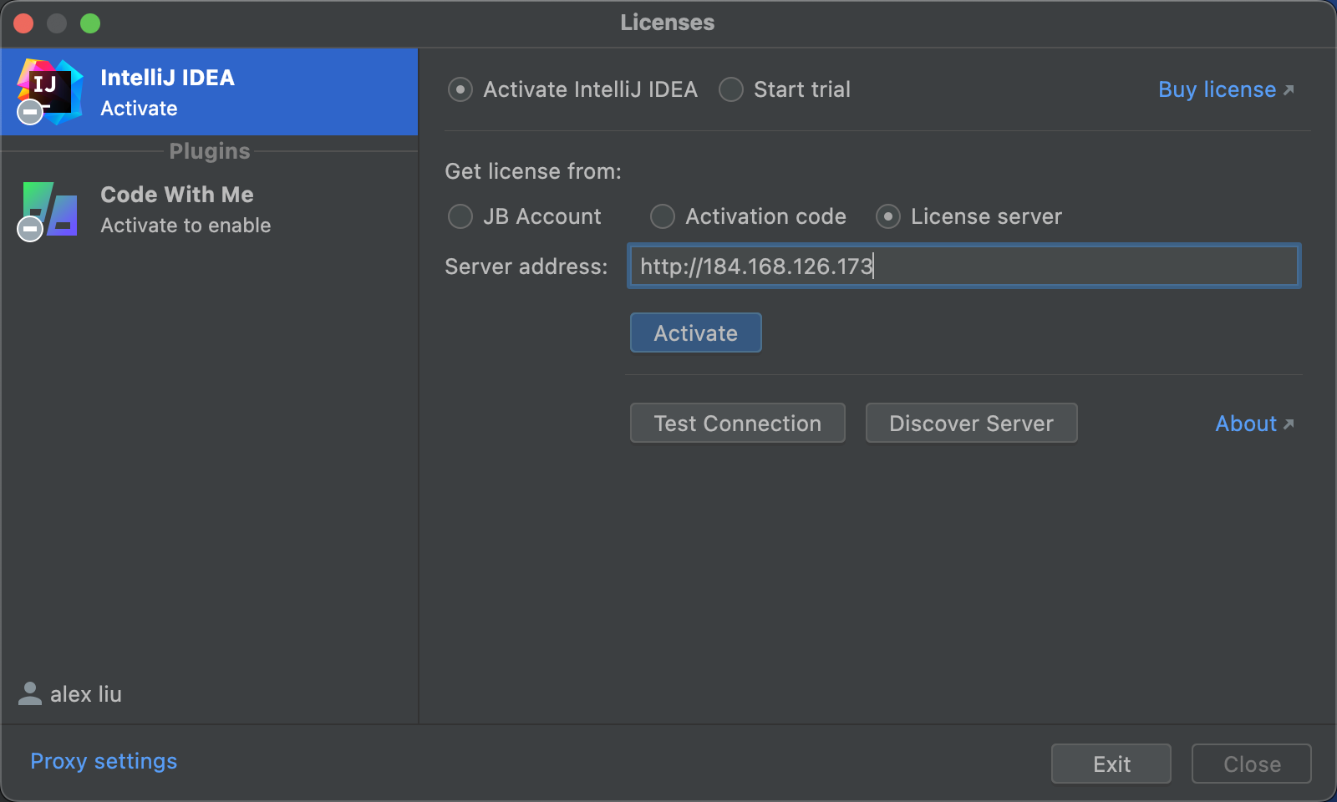Select the Code With Me plugin entry

(x=209, y=210)
